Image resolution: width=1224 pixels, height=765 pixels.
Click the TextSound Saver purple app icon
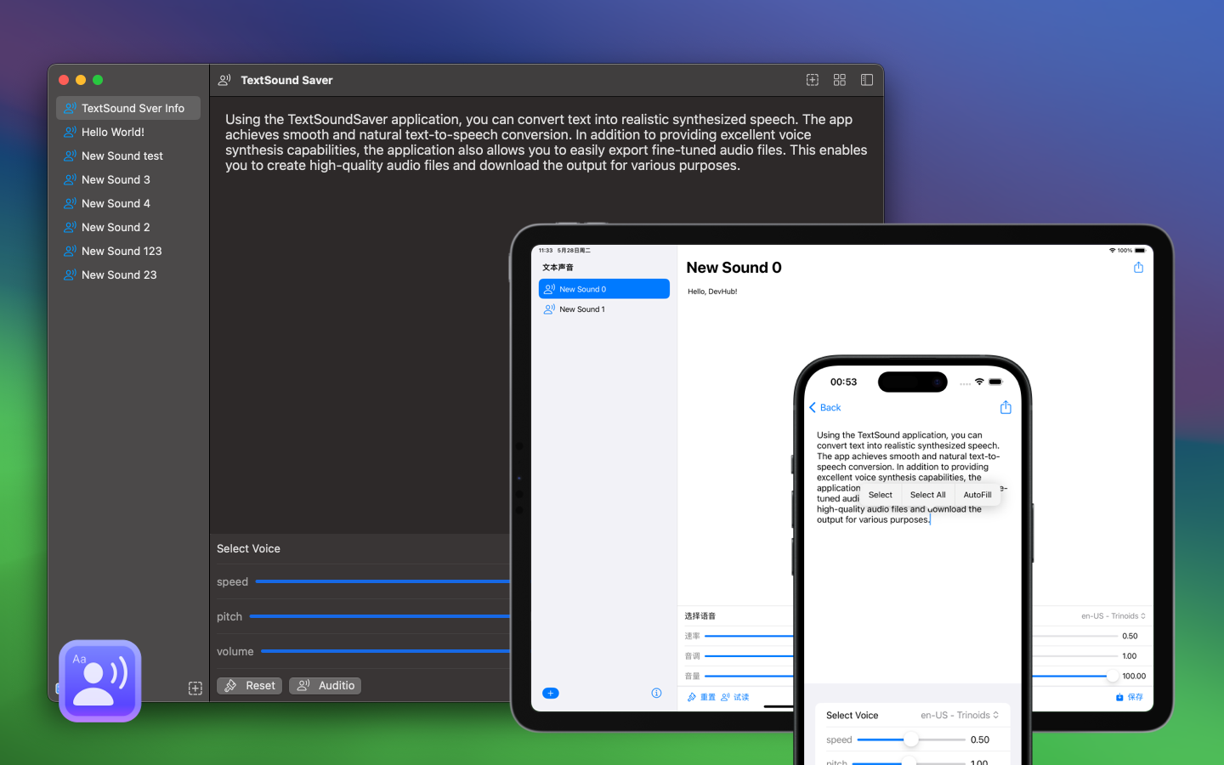(x=100, y=681)
